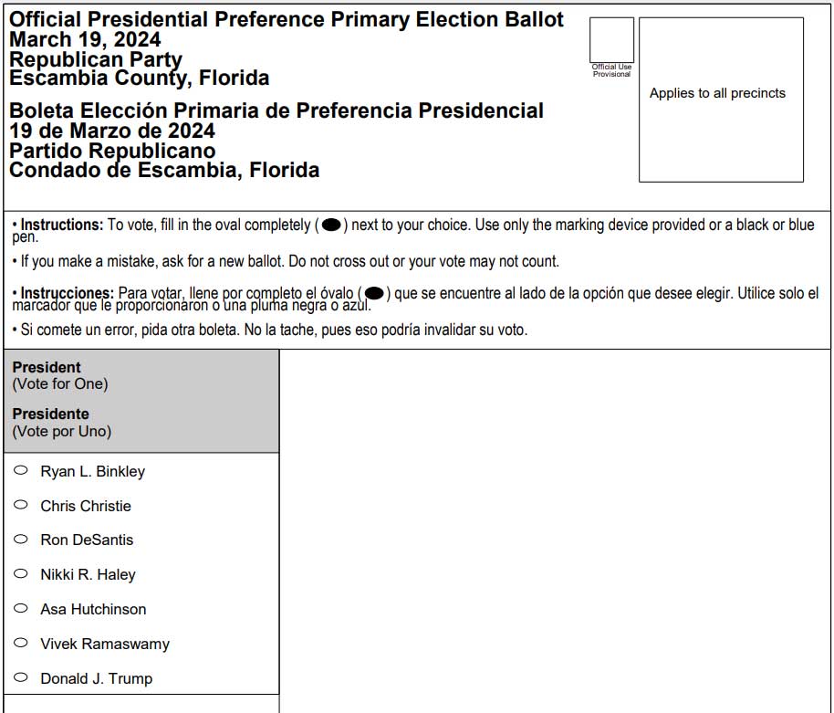Fill in the Asa Hutchinson oval

[21, 608]
